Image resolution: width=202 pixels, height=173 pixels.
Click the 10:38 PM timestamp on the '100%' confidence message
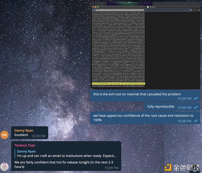pos(184,121)
